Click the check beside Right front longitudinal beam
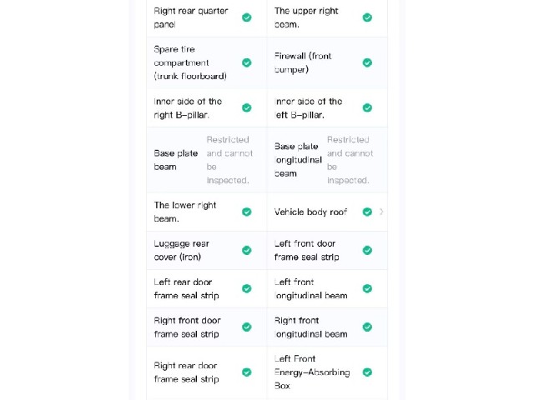Image resolution: width=534 pixels, height=400 pixels. click(x=367, y=327)
